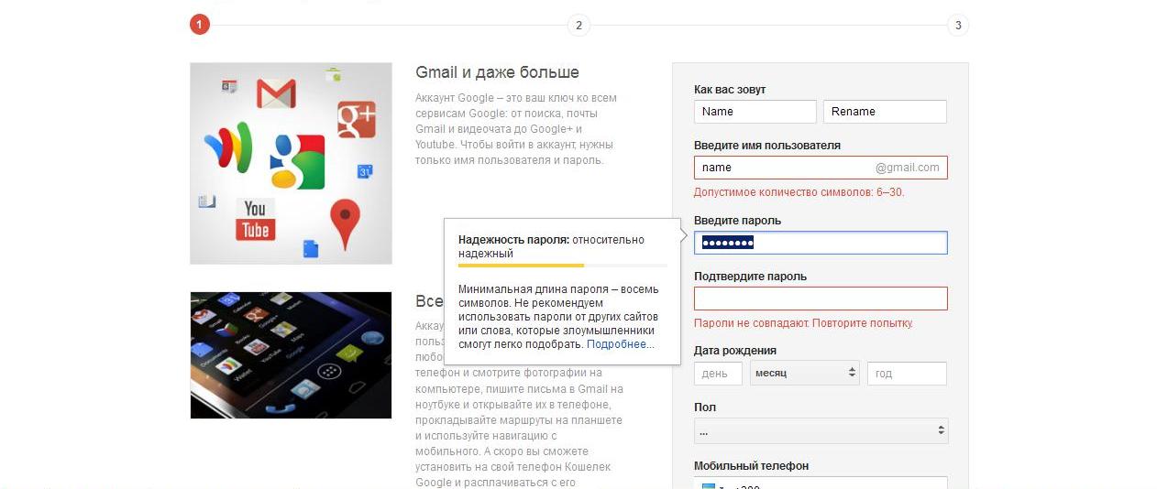Click the 'Введите имя пользователя' label
1157x489 pixels.
(x=767, y=146)
